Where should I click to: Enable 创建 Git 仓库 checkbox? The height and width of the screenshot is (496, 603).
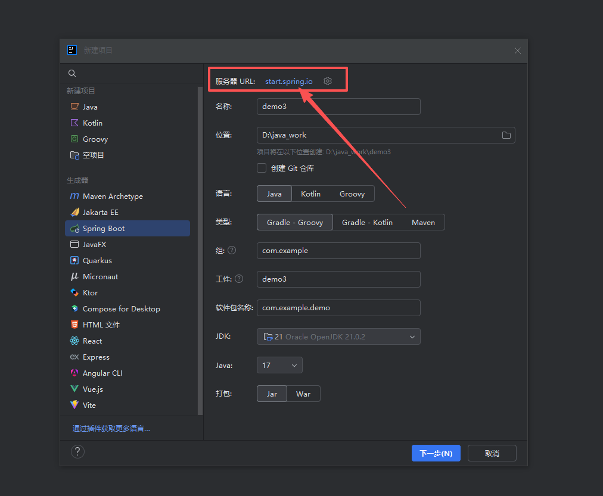pyautogui.click(x=262, y=168)
